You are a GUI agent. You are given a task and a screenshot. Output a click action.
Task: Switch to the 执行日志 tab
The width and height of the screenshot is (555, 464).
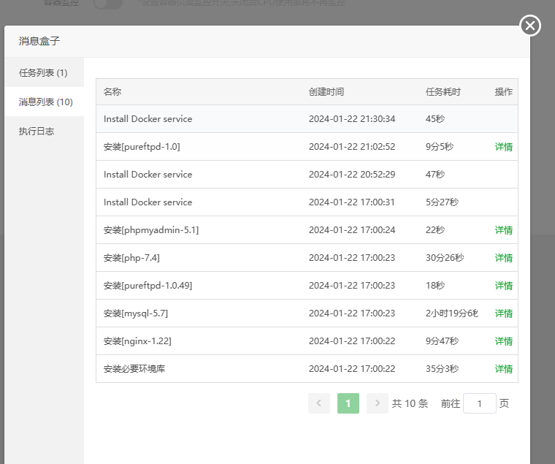[45, 131]
